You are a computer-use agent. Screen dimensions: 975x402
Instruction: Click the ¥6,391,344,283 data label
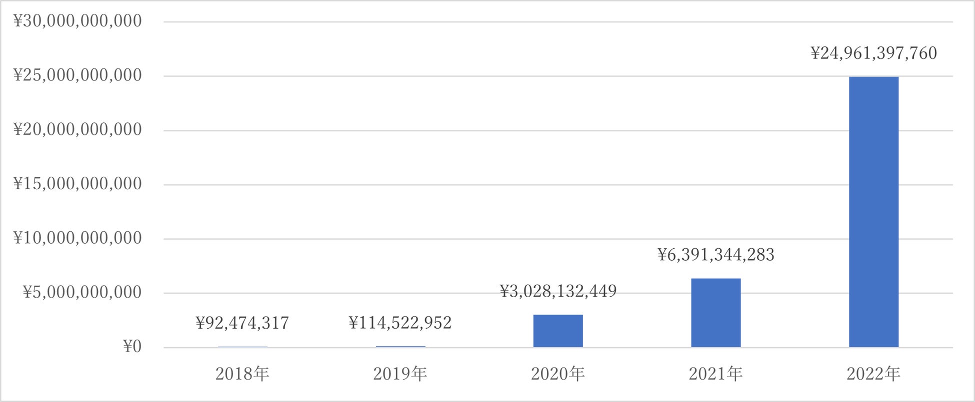[x=715, y=255]
